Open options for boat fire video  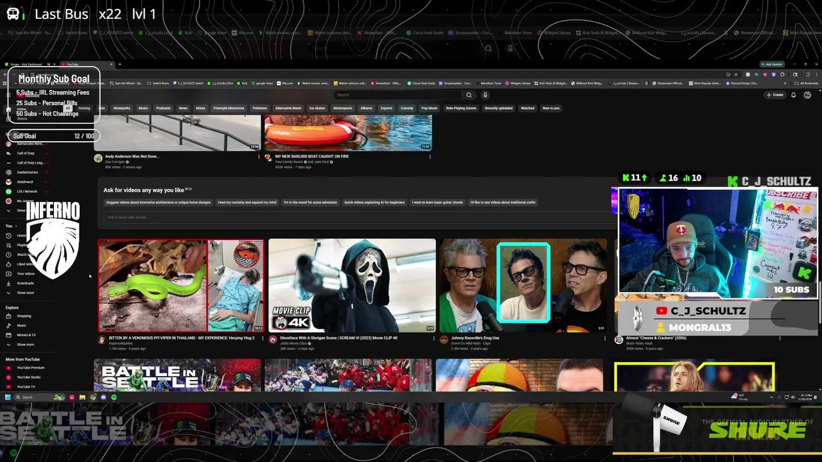pos(430,157)
